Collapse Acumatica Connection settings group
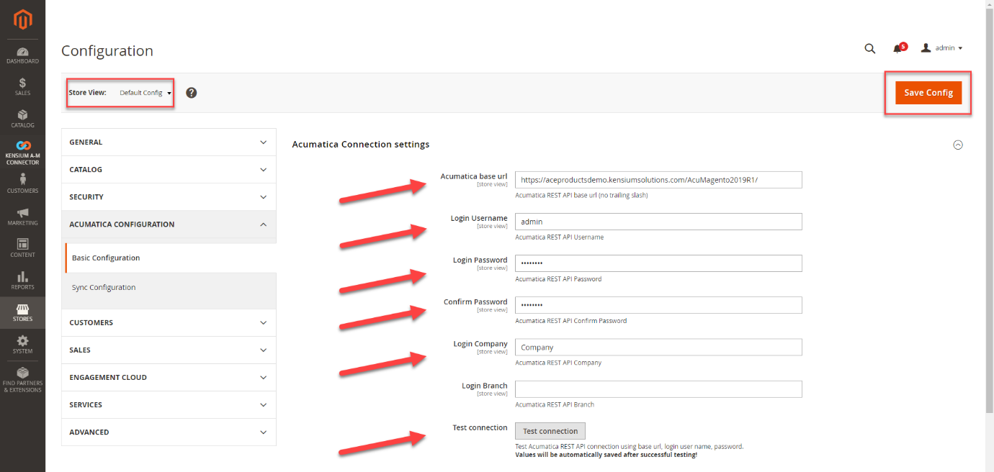 (957, 145)
